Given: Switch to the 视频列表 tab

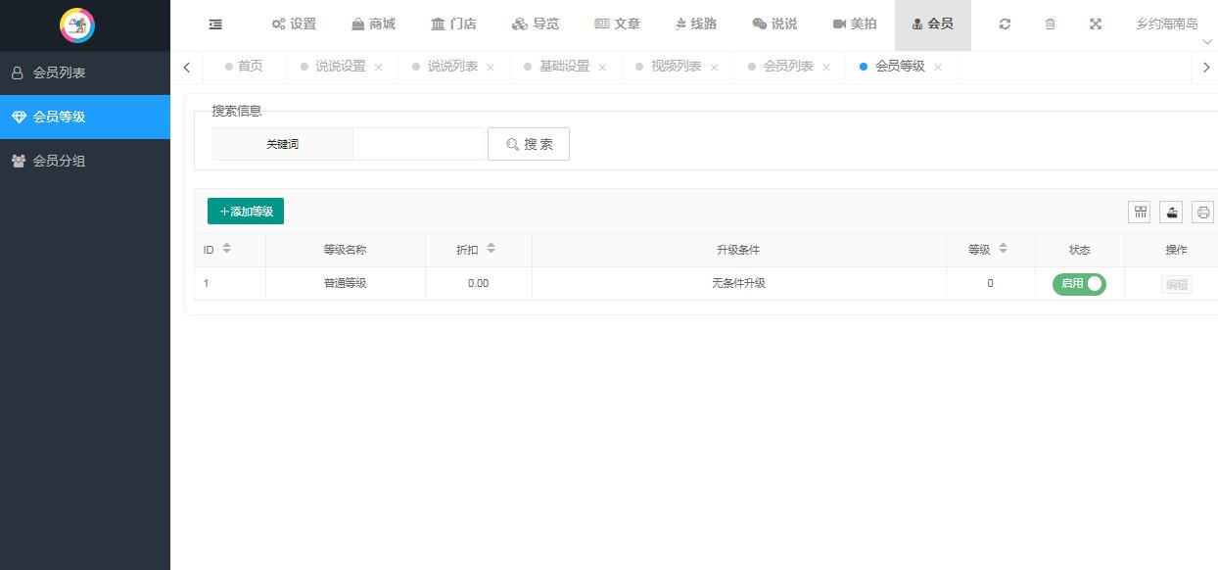Looking at the screenshot, I should [676, 67].
